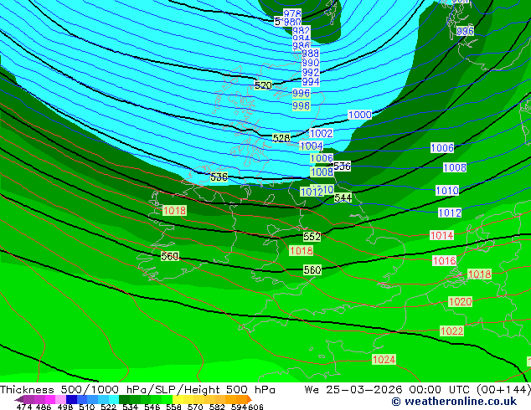This screenshot has height=410, width=531.
Task: Click the 994 isobar label
Action: pyautogui.click(x=311, y=81)
